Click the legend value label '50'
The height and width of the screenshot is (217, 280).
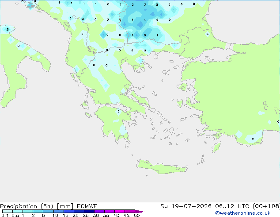coord(136,215)
